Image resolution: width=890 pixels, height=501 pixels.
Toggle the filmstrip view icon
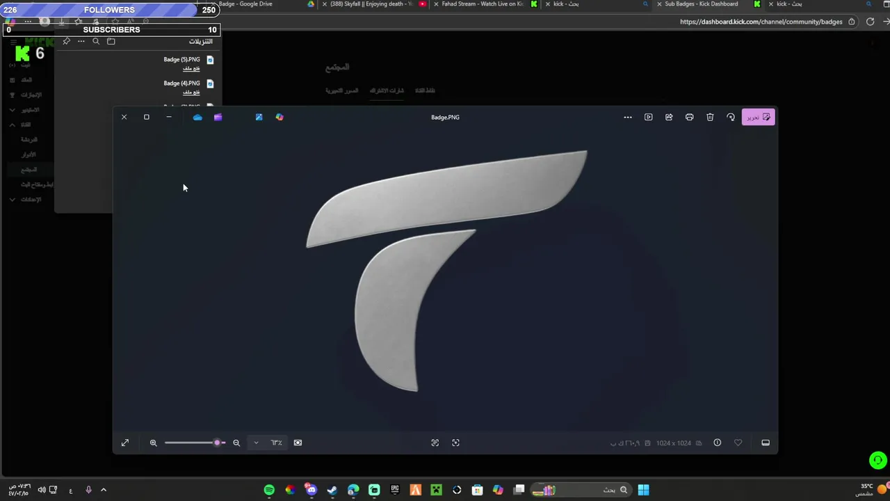766,443
